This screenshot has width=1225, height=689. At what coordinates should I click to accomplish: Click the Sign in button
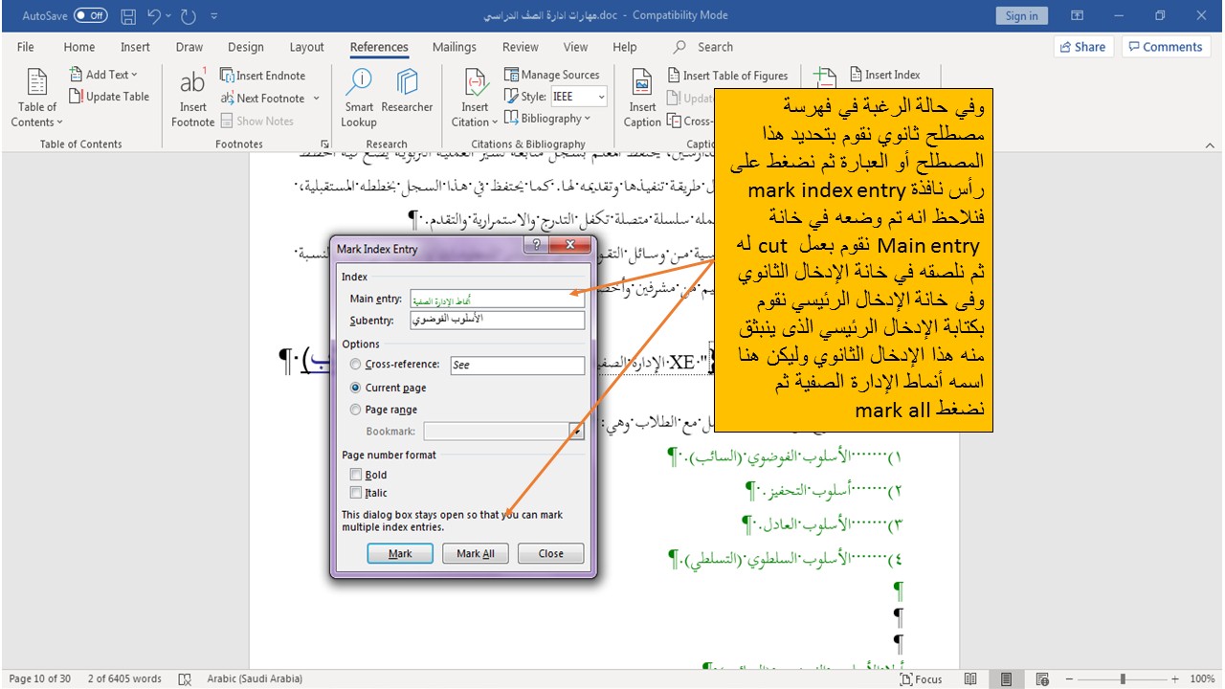(x=1022, y=16)
